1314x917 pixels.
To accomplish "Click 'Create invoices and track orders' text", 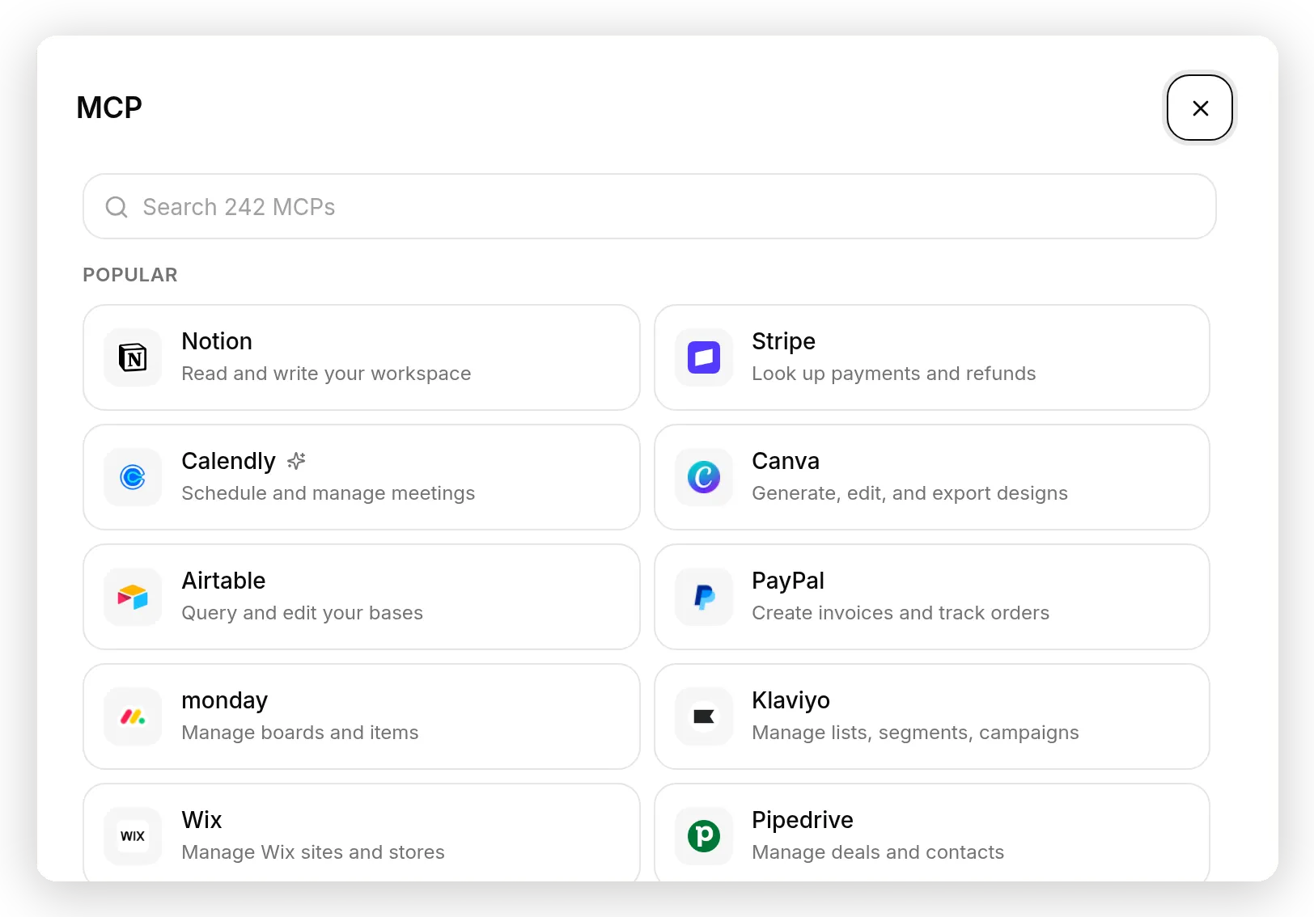I will point(901,613).
